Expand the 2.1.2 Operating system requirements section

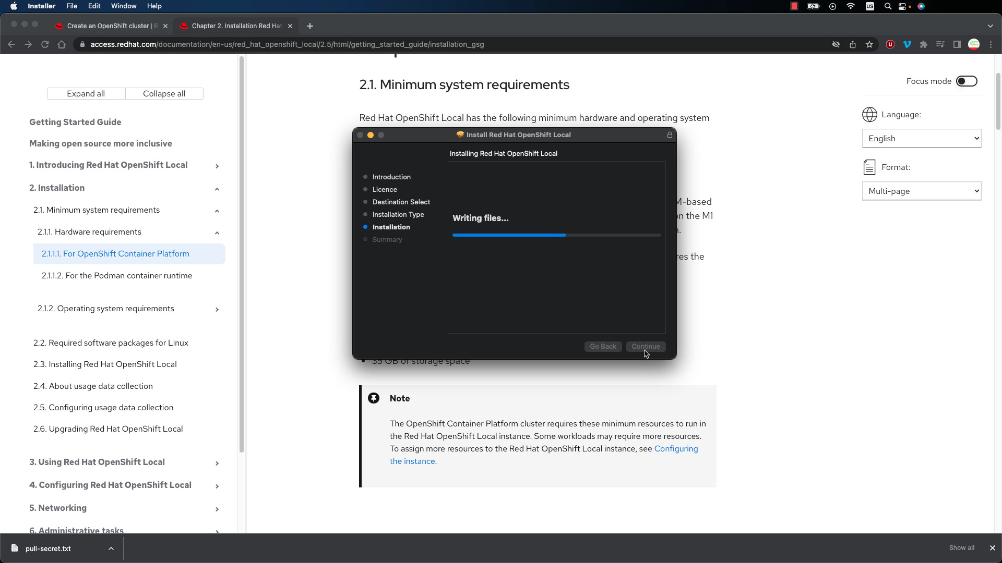[x=217, y=308]
